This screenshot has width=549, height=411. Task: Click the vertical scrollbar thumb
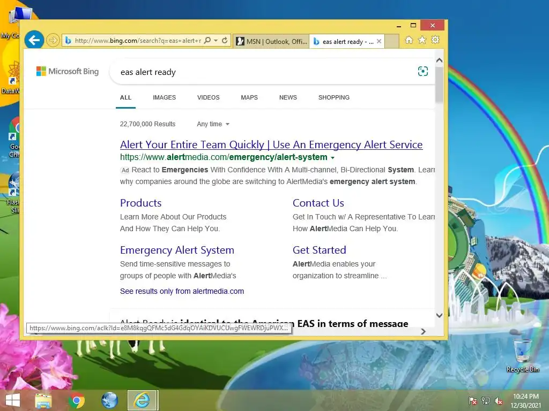click(x=440, y=84)
